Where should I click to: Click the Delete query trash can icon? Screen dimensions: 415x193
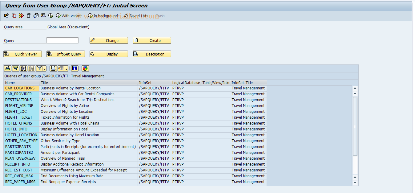pos(29,16)
